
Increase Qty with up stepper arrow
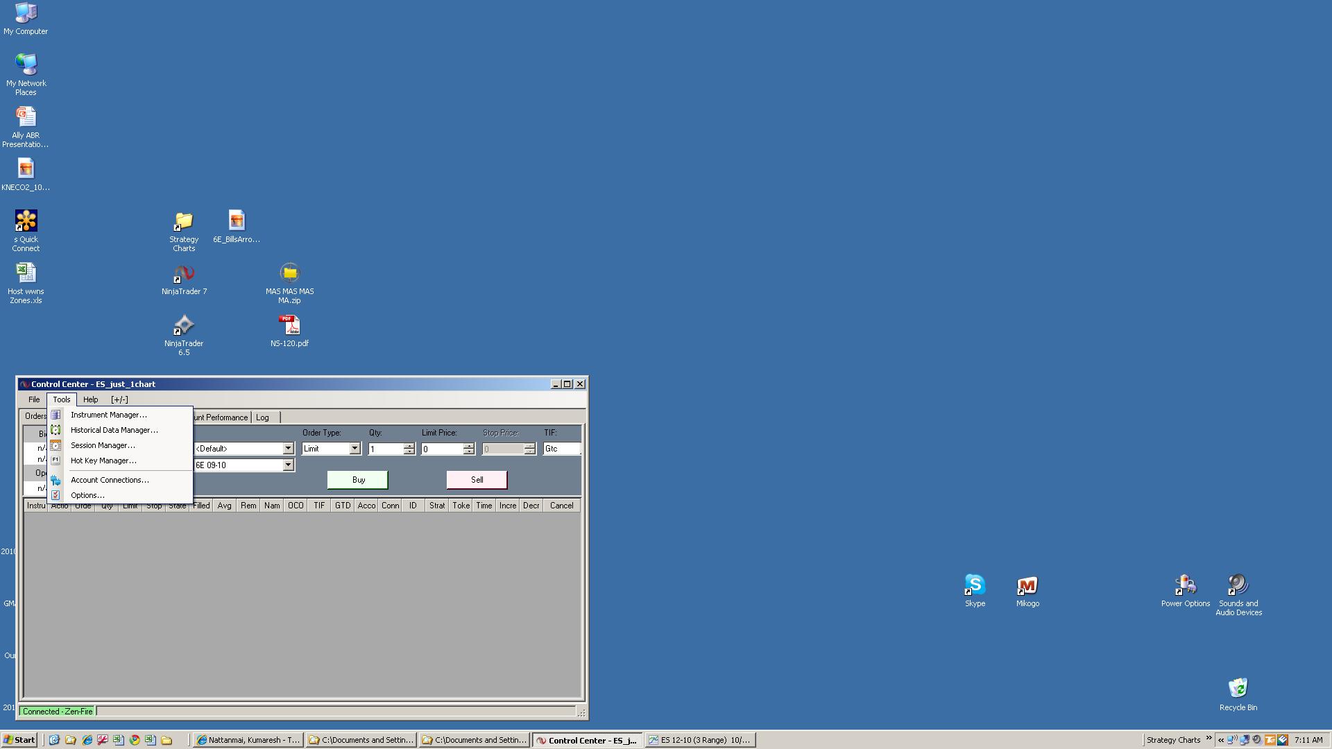409,446
